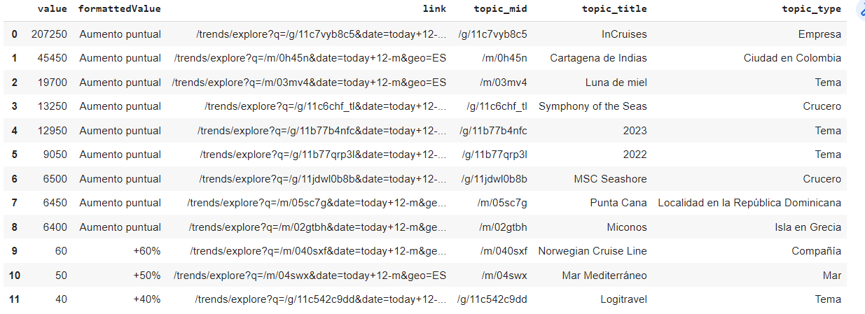This screenshot has width=865, height=314.
Task: Select the /m/02gtbh topic_mid cell
Action: tap(504, 227)
